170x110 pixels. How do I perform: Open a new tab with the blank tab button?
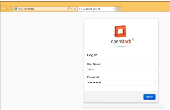click(x=118, y=9)
